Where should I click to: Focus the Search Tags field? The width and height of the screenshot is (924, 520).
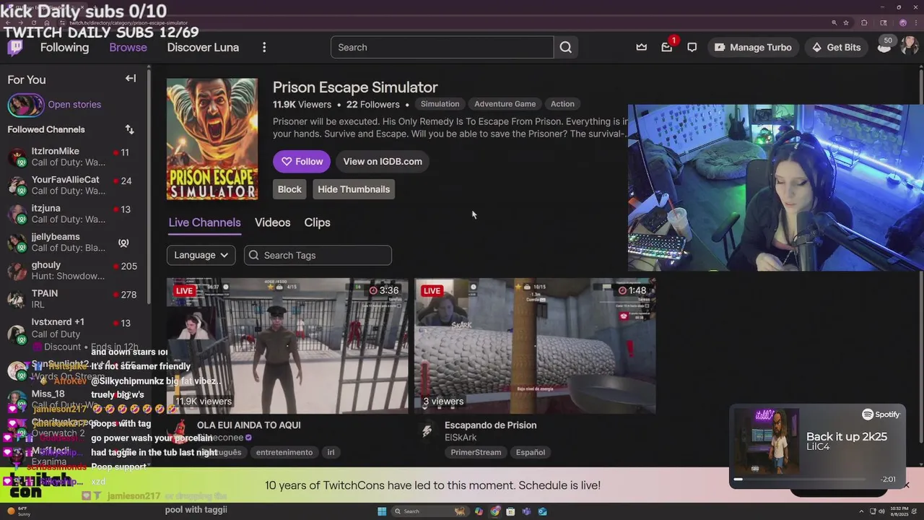[x=318, y=255]
